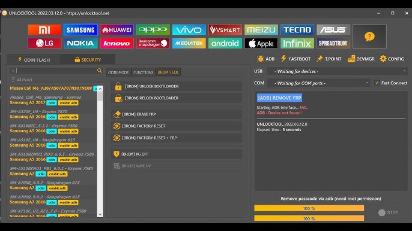Viewport: 412px width, 231px height.
Task: Click odin tag on Samsung A3 2017
Action: pos(52,103)
